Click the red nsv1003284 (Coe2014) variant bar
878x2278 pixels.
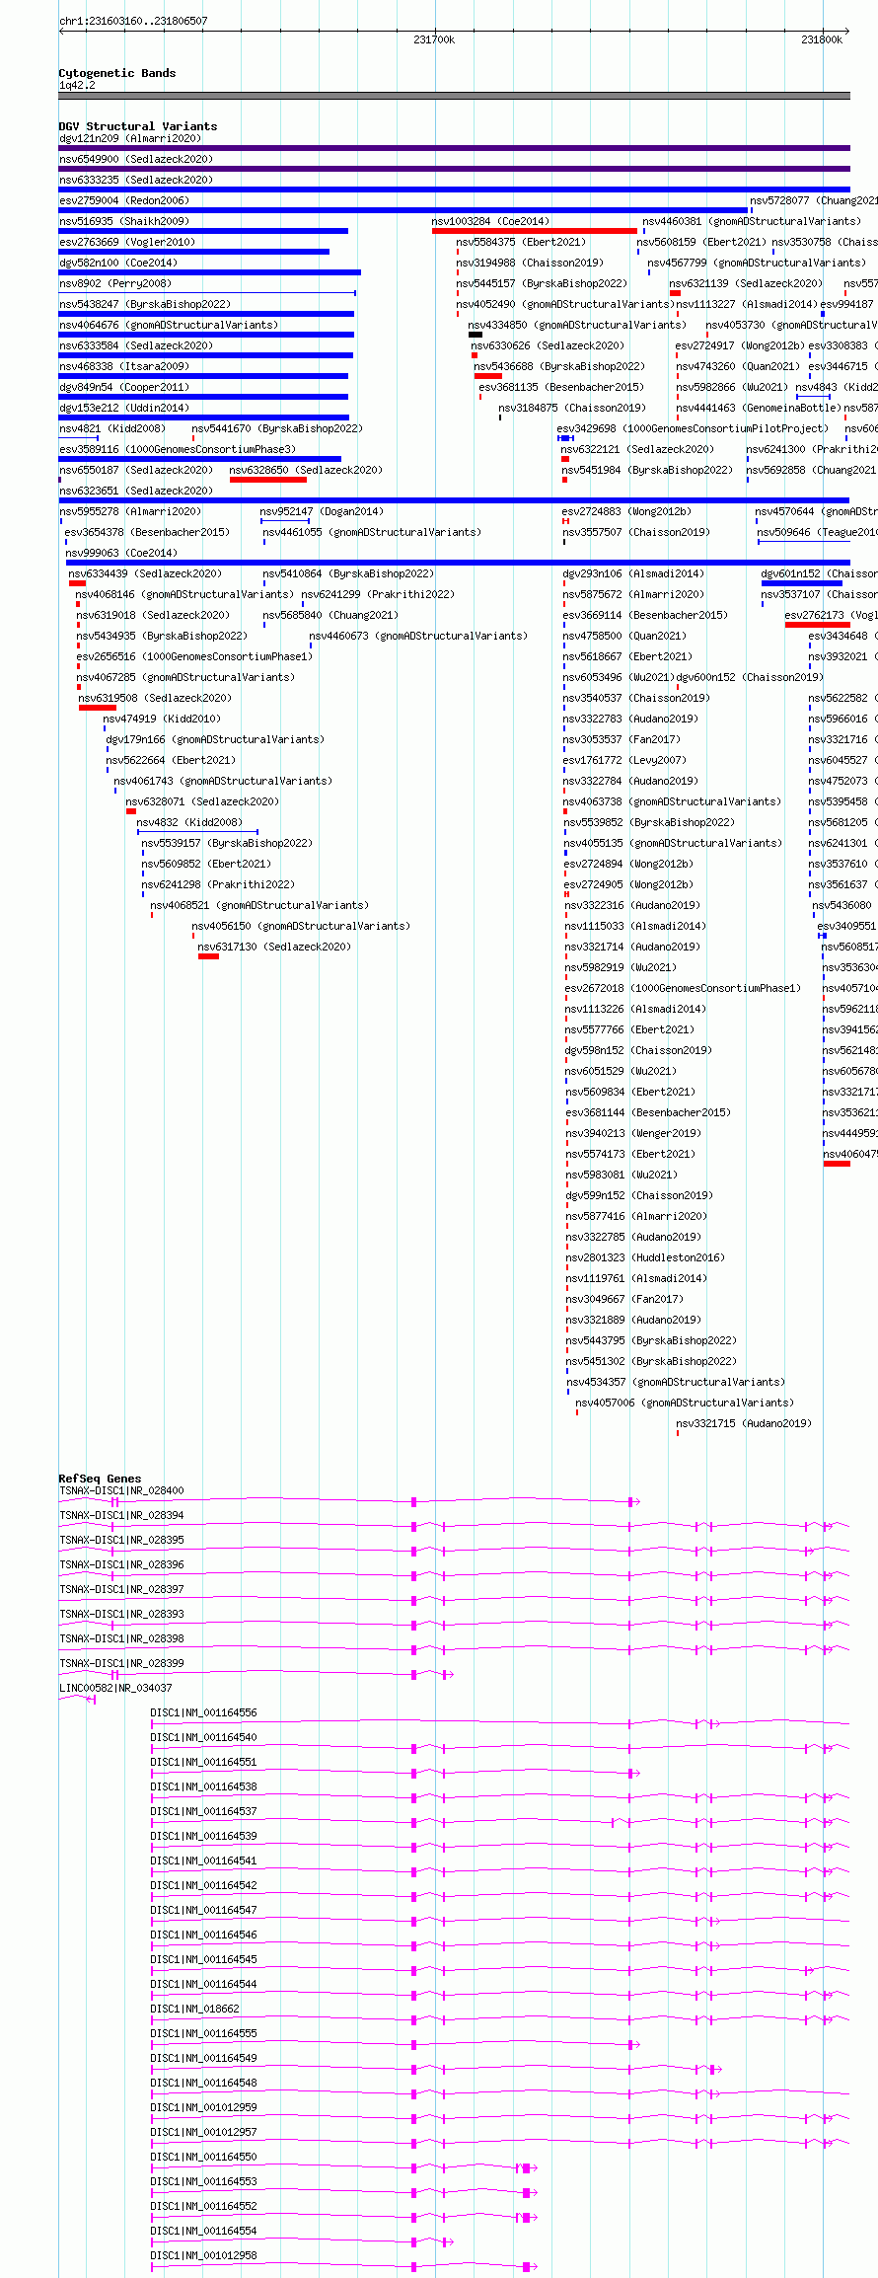tap(535, 231)
